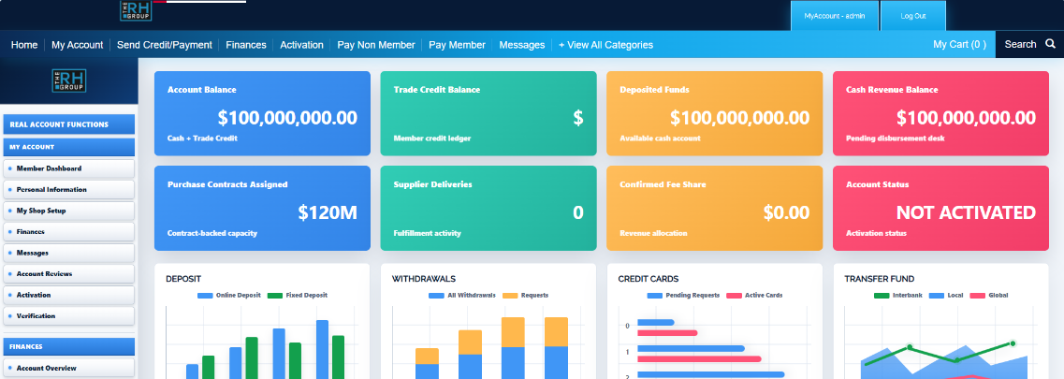
Task: Open Verification in sidebar
Action: point(68,315)
